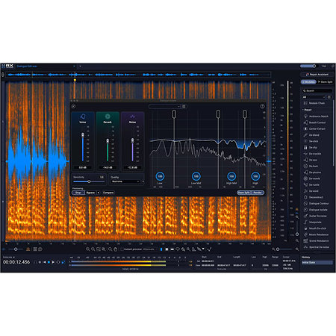Viewport: 336px width, 336px height.
Task: Select the De-ess module
Action: click(x=311, y=160)
